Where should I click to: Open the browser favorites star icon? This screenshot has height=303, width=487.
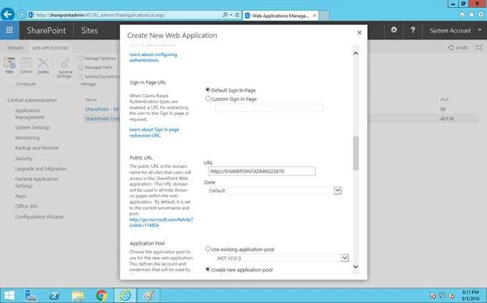471,15
